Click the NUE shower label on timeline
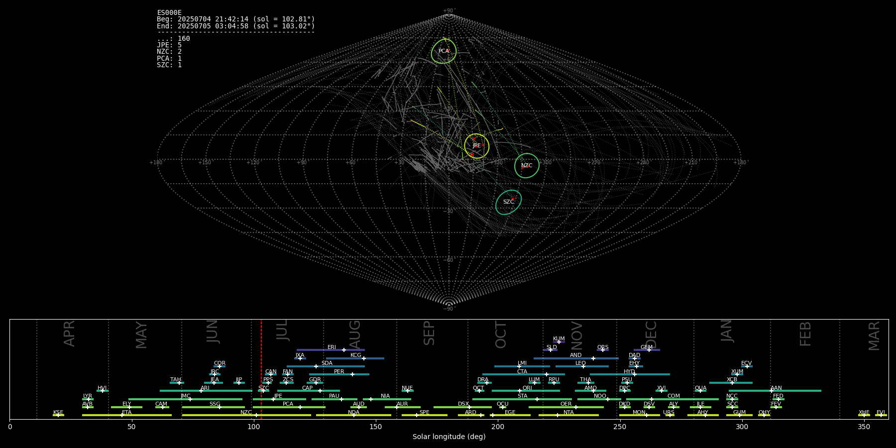 408,388
